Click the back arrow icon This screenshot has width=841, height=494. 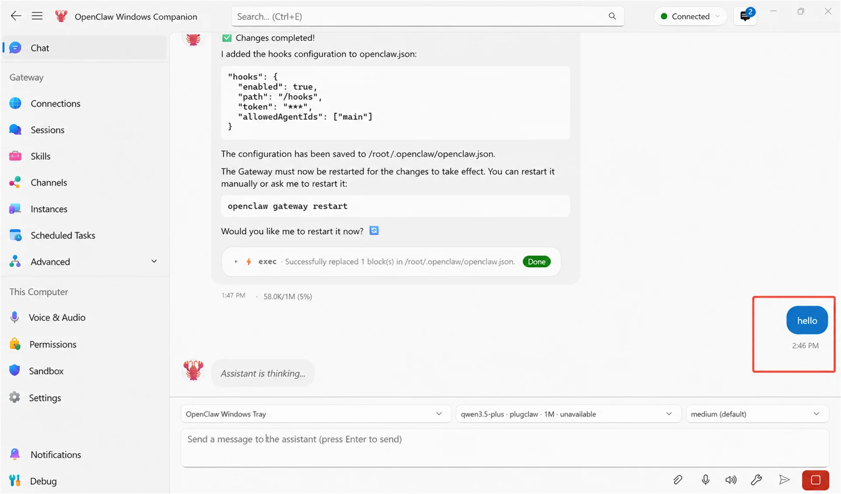pos(16,16)
